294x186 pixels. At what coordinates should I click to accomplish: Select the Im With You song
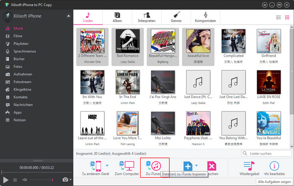93,88
